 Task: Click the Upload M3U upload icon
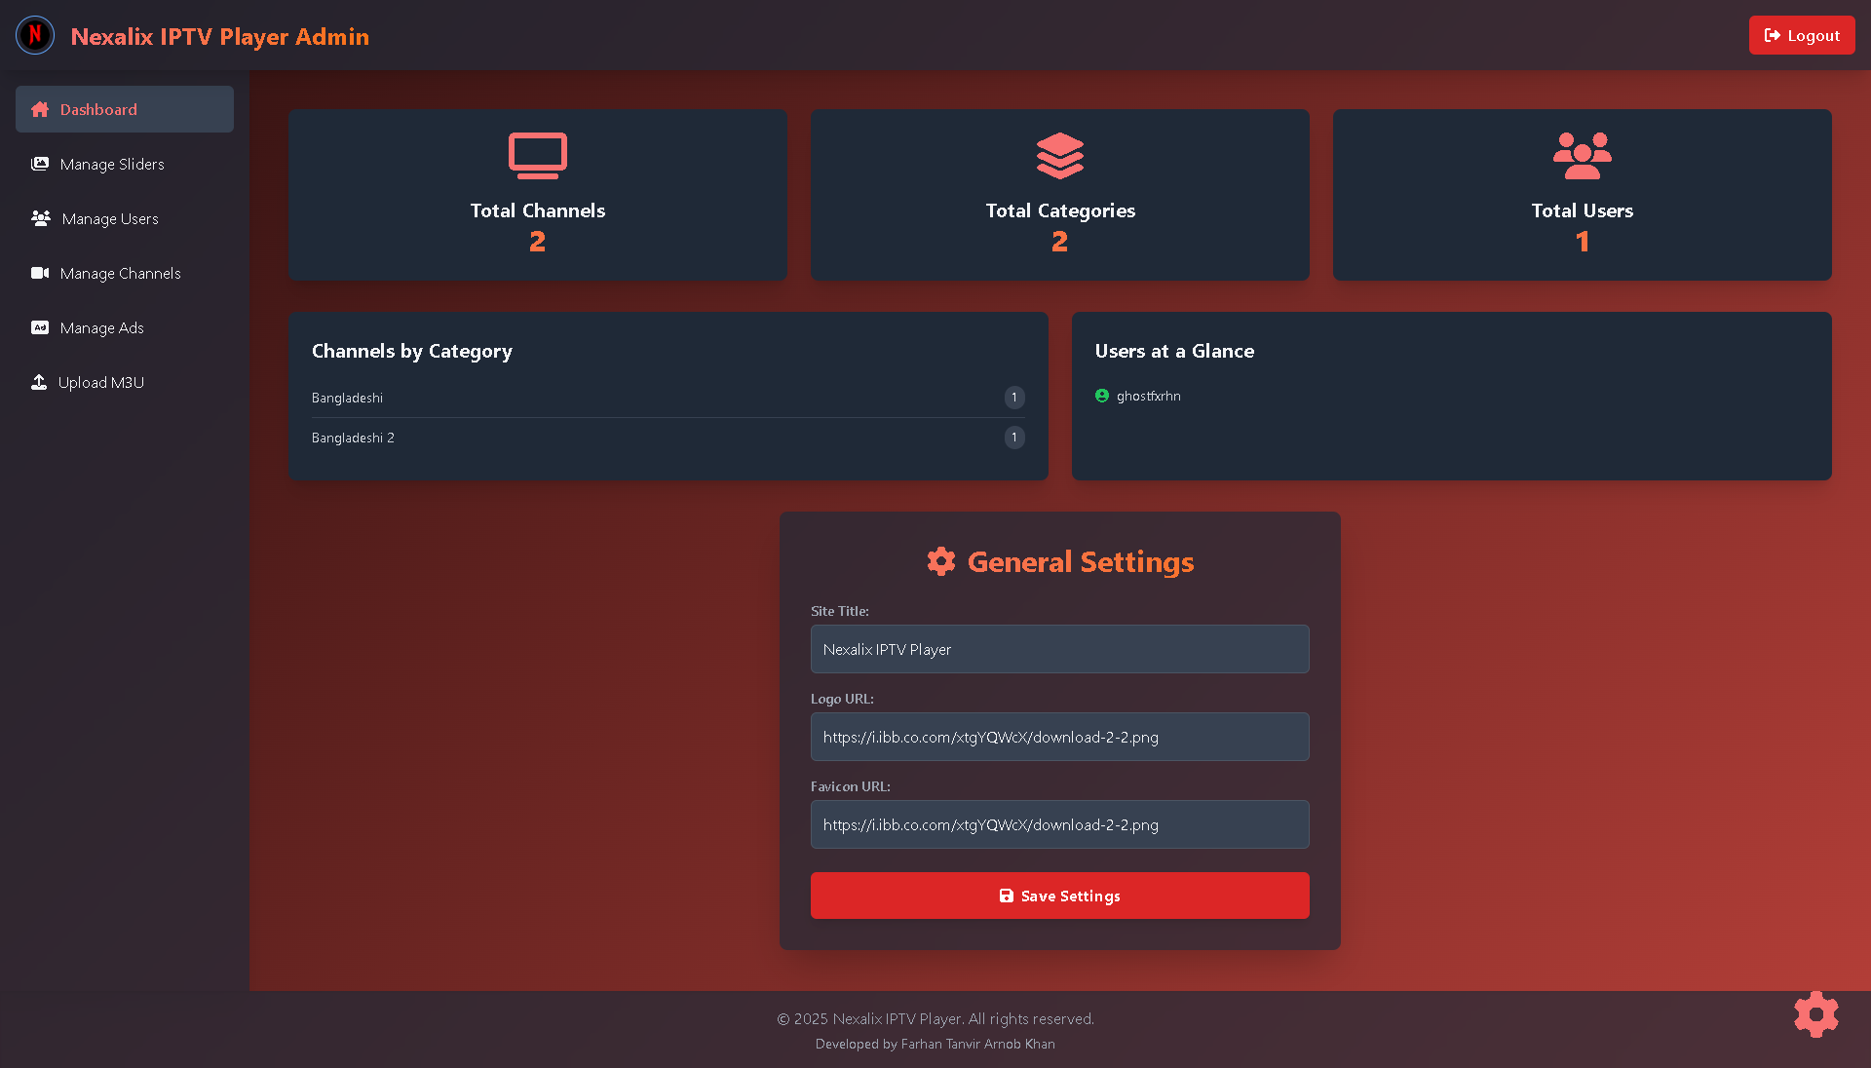pyautogui.click(x=39, y=382)
